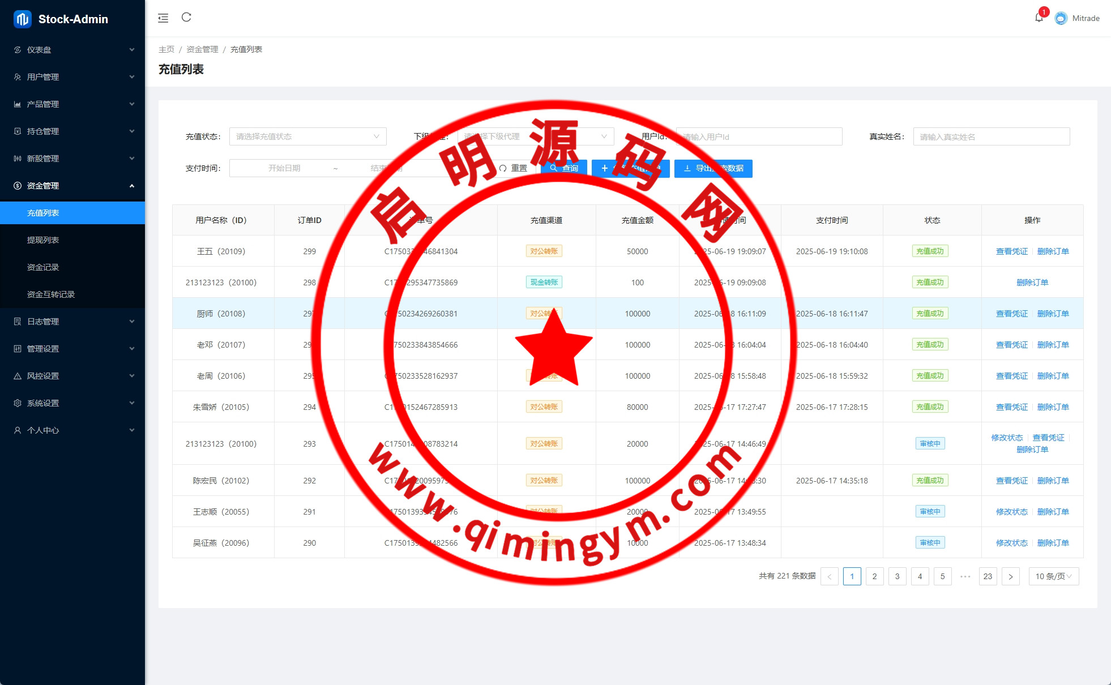Click the 系统设置 gear icon
The height and width of the screenshot is (685, 1111).
(x=18, y=403)
